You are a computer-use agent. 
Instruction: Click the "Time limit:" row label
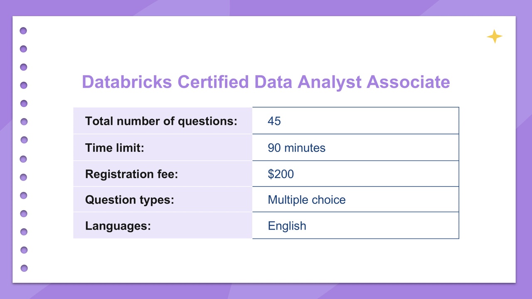coord(115,148)
